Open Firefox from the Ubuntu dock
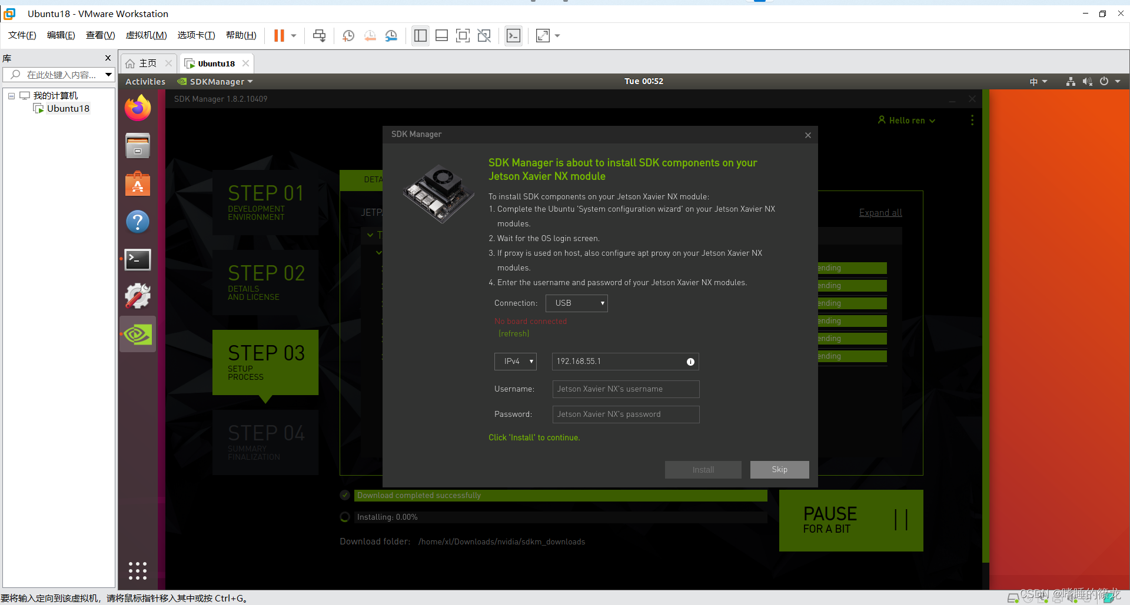Image resolution: width=1130 pixels, height=605 pixels. 138,108
